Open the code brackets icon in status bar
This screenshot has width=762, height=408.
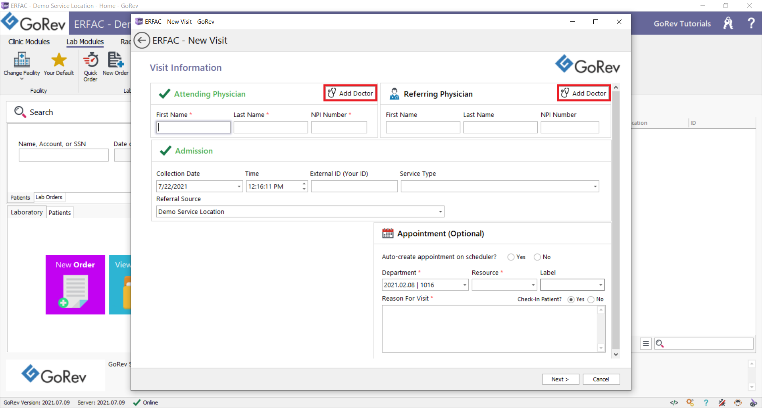(x=674, y=402)
